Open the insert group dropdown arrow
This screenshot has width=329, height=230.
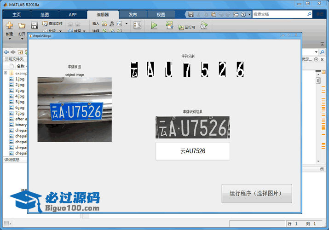[127, 23]
